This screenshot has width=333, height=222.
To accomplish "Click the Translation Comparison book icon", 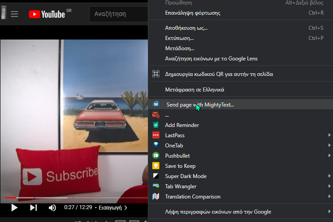I will point(156,196).
